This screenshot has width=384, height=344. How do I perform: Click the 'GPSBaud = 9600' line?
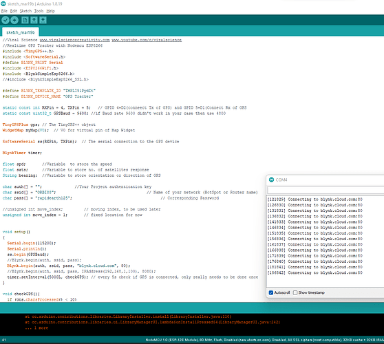point(114,113)
